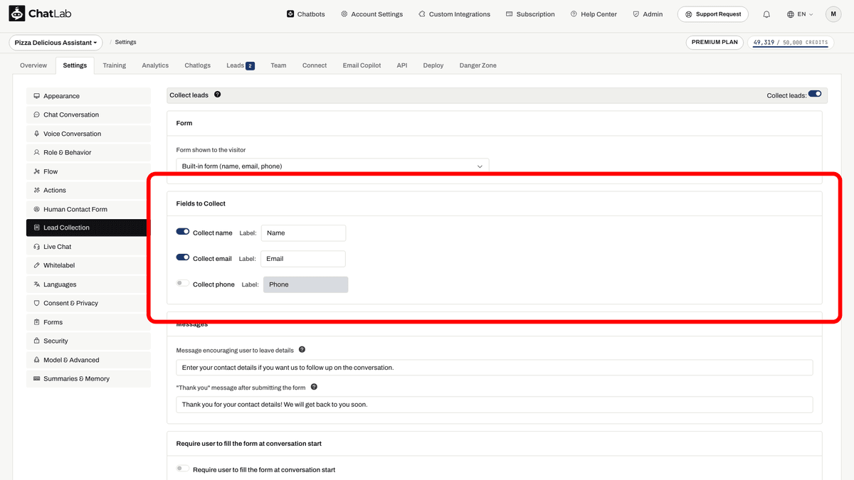This screenshot has width=854, height=480.
Task: Switch to the Training tab
Action: [114, 65]
